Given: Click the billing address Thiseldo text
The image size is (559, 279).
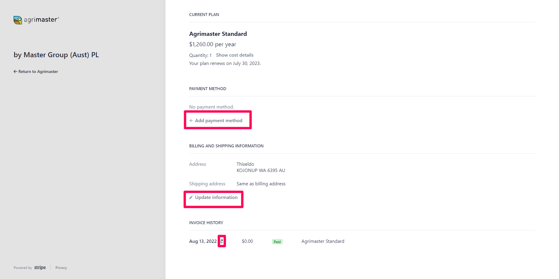Looking at the screenshot, I should 245,164.
